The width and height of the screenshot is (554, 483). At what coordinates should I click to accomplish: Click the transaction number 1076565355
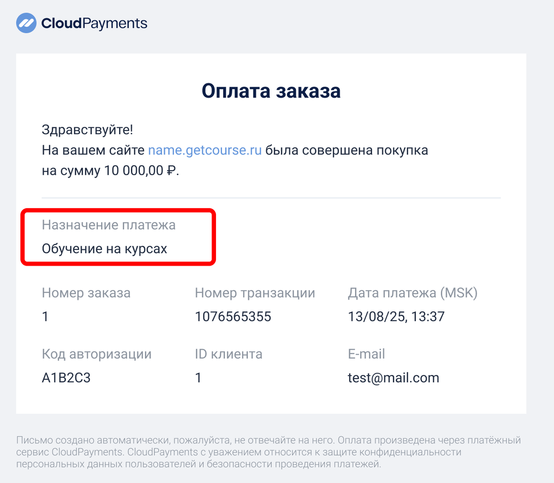click(233, 317)
